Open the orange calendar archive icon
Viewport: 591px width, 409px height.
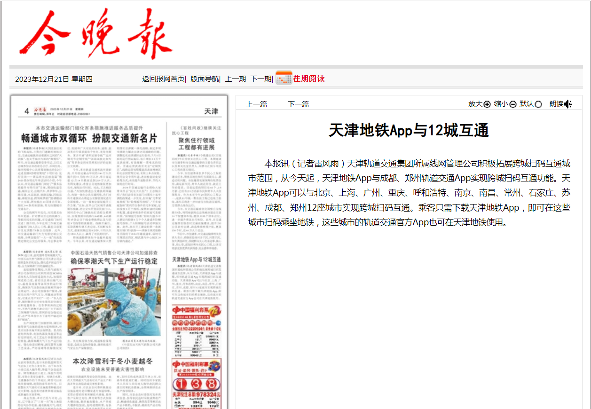284,79
